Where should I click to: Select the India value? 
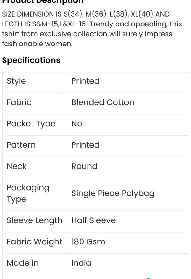[81, 263]
